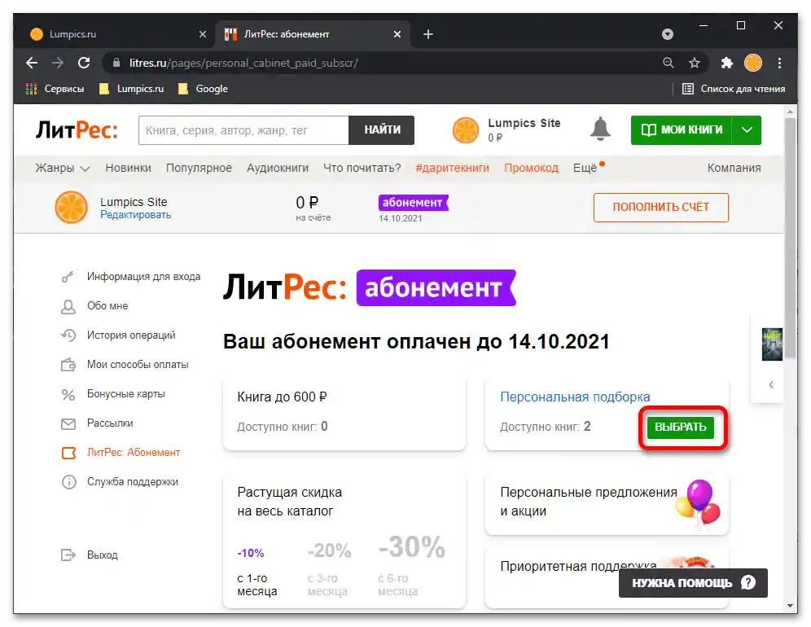This screenshot has height=627, width=811.
Task: Click the МОИ КНИГИ button
Action: (x=682, y=129)
